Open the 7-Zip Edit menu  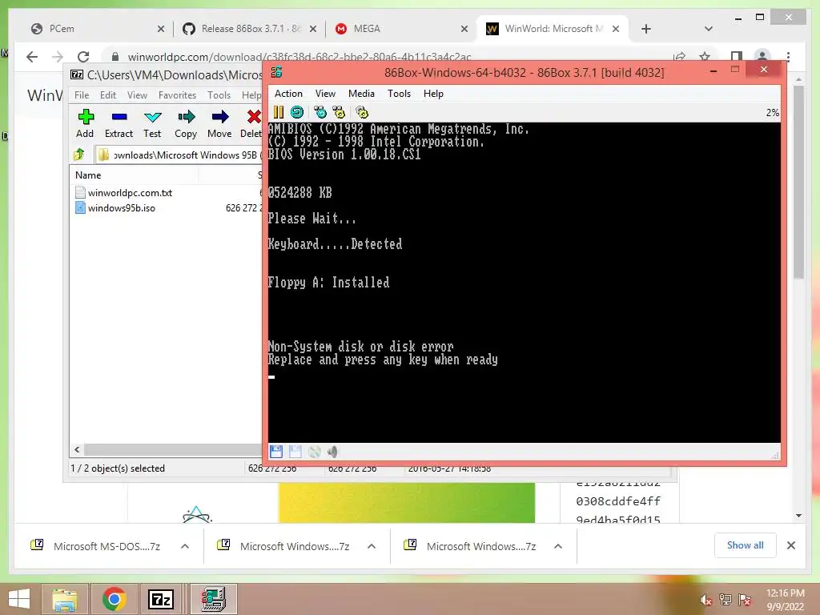[x=108, y=95]
